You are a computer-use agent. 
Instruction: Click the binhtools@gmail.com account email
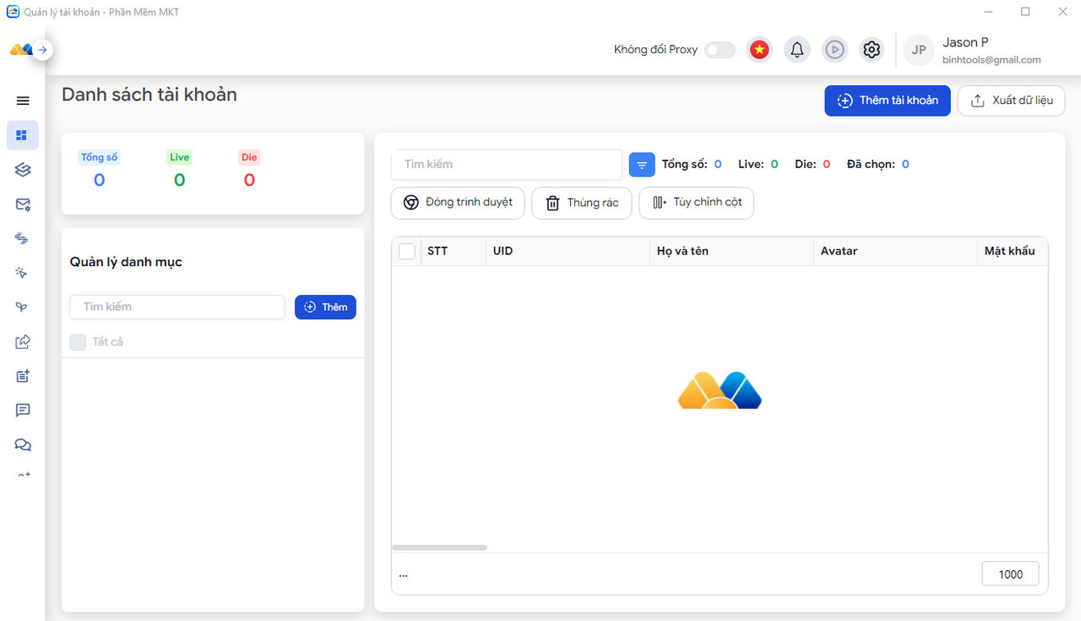(x=991, y=60)
